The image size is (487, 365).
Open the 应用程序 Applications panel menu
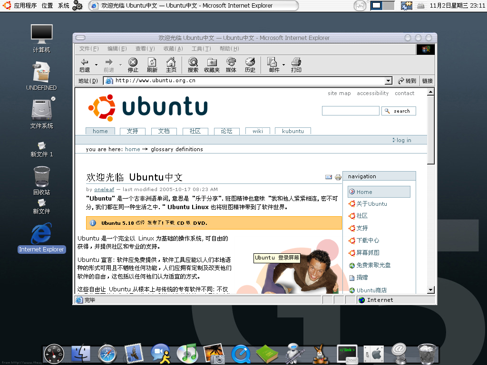tap(25, 6)
